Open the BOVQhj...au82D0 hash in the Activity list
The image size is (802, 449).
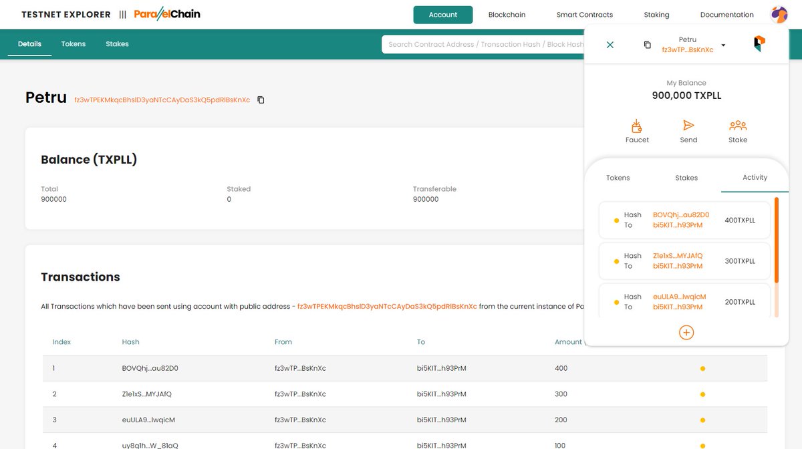tap(681, 215)
